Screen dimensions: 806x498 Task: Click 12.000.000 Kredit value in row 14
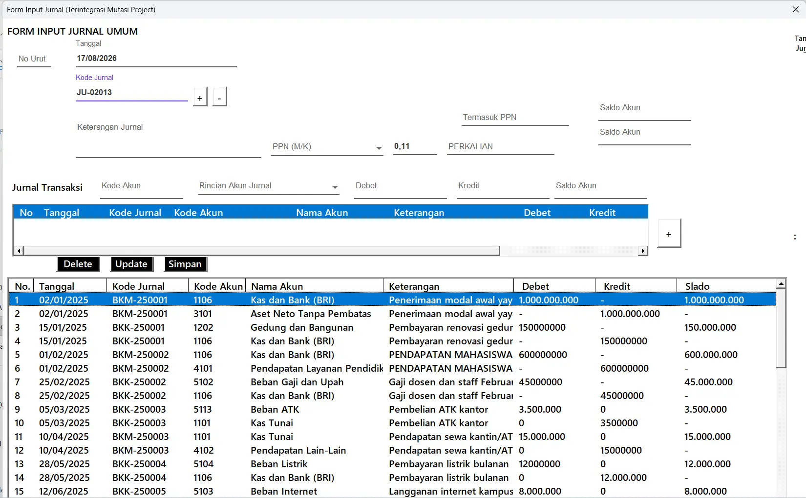click(x=623, y=478)
